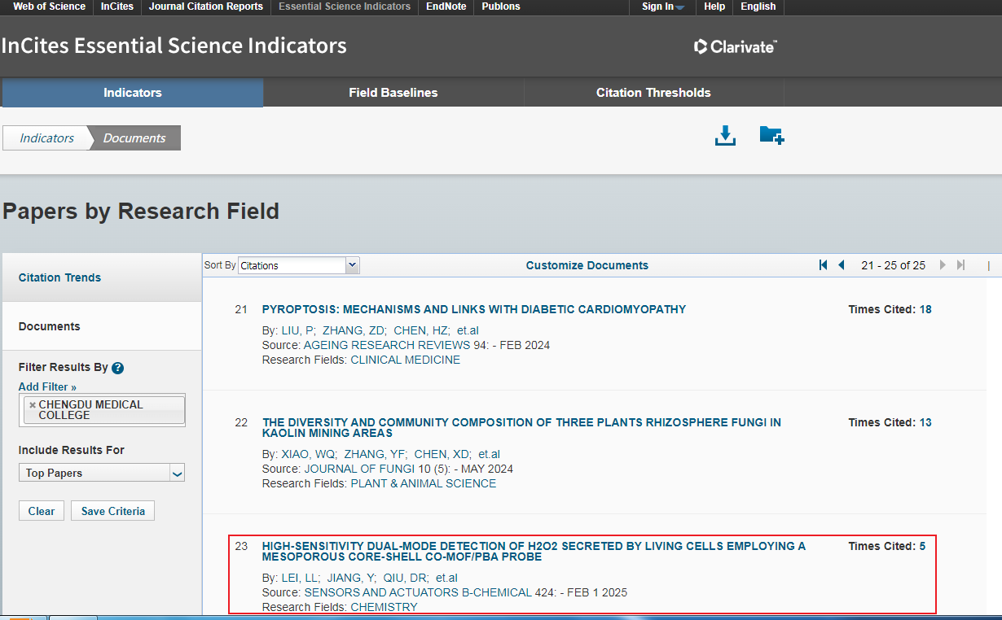The height and width of the screenshot is (620, 1002).
Task: Switch to the Field Baselines tab
Action: 393,93
